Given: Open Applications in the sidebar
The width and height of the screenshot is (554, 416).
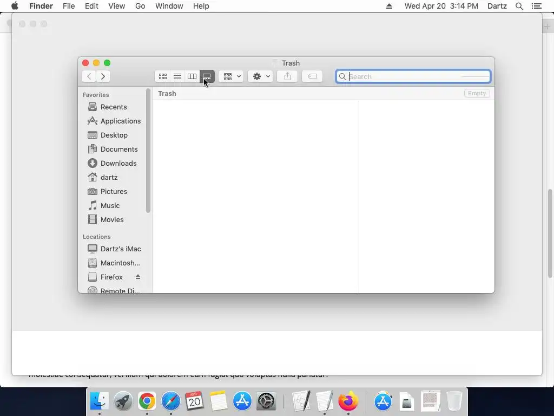Looking at the screenshot, I should (113, 121).
